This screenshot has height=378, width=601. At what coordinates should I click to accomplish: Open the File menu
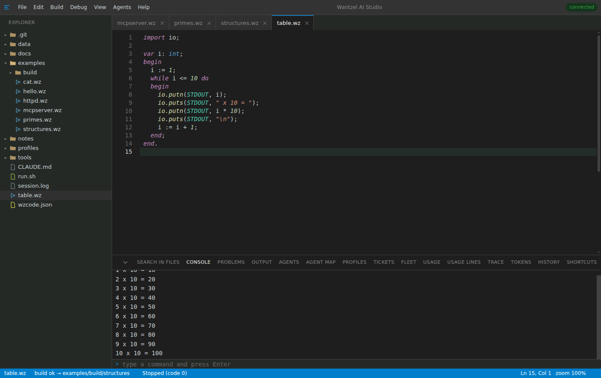22,7
